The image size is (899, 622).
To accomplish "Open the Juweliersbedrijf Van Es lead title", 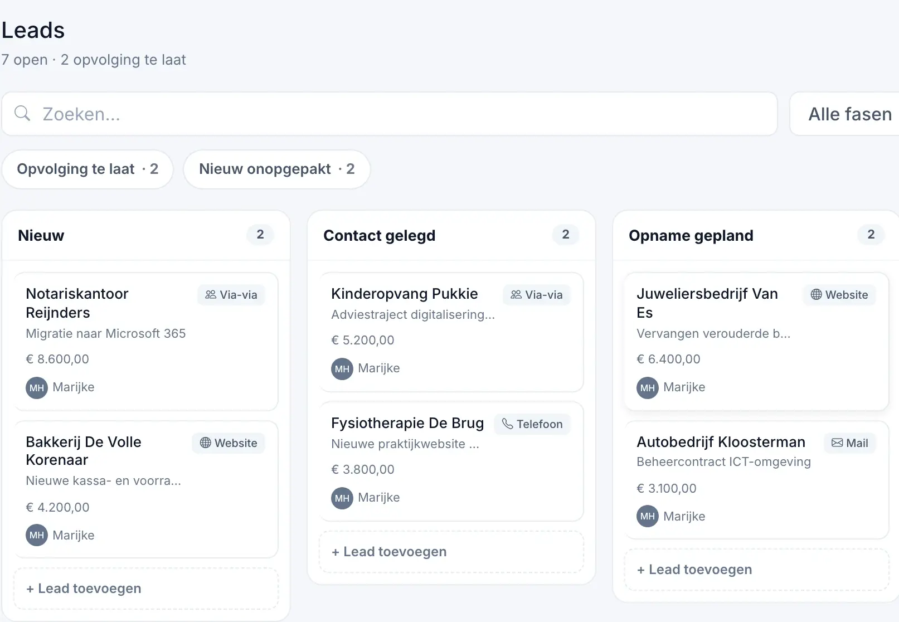I will point(707,303).
